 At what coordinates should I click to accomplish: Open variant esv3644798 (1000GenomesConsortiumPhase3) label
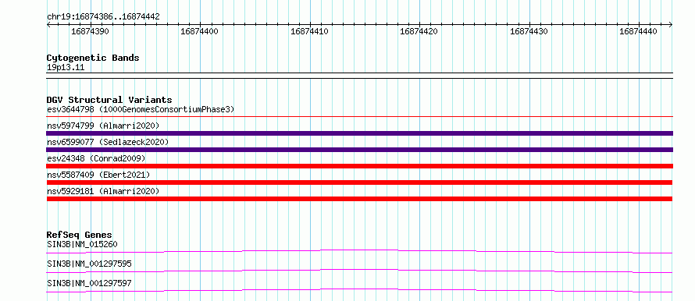point(141,109)
